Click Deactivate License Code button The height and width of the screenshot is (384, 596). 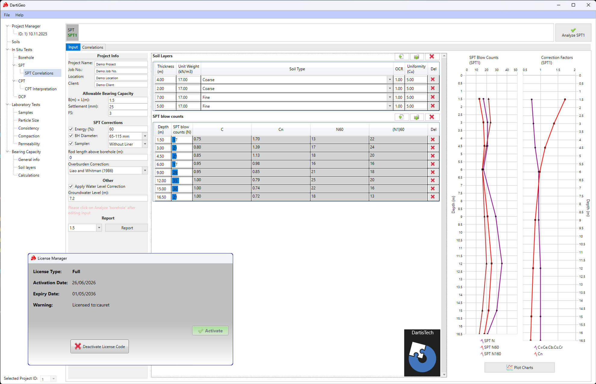pos(100,346)
